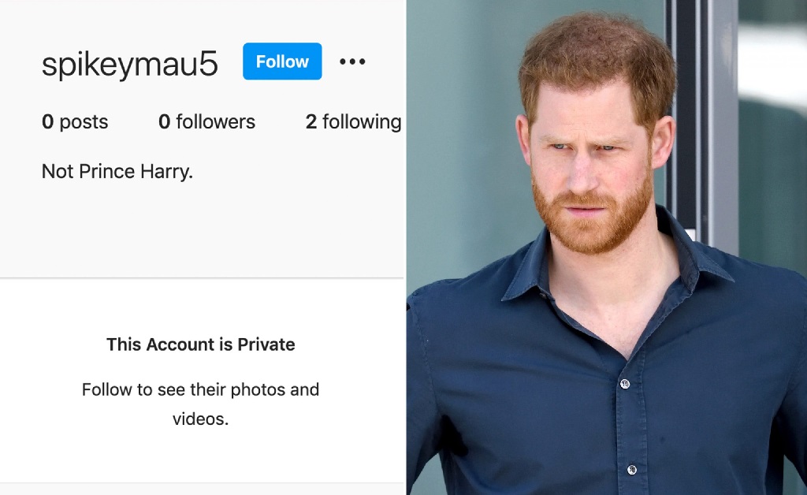807x495 pixels.
Task: Select the spikeymau5 username heading
Action: 129,64
